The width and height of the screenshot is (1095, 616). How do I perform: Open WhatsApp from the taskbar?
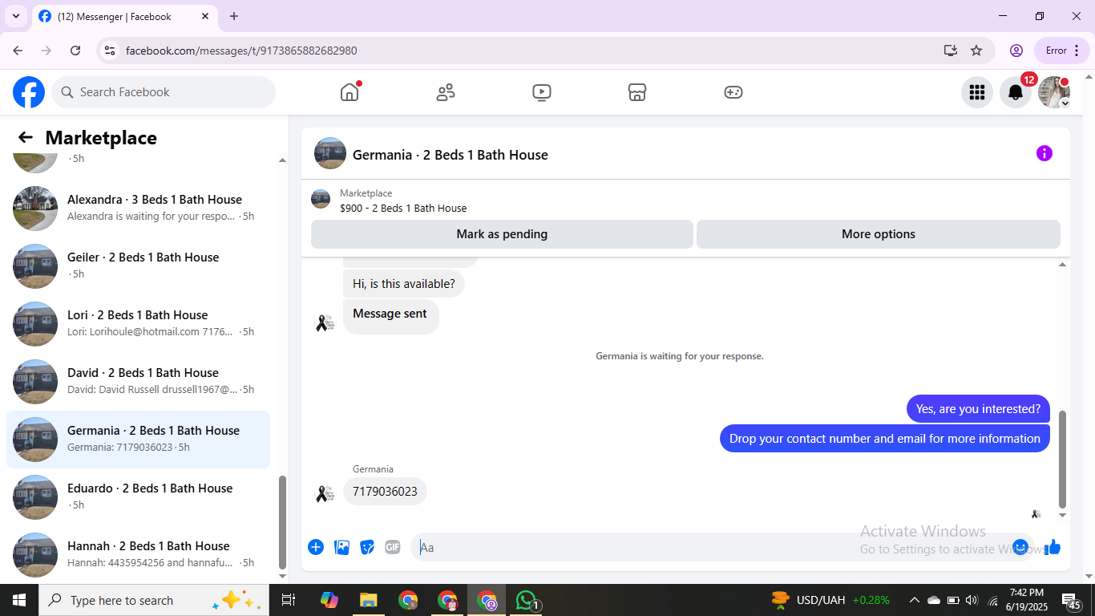click(527, 600)
